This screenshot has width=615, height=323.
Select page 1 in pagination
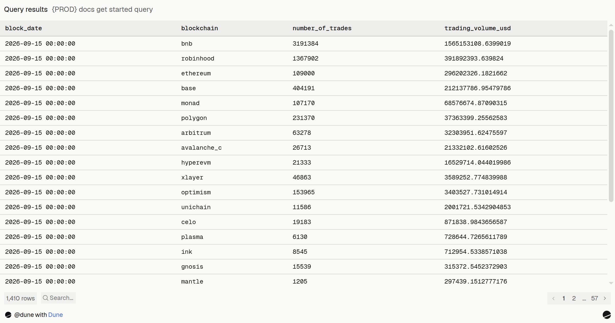pyautogui.click(x=564, y=298)
